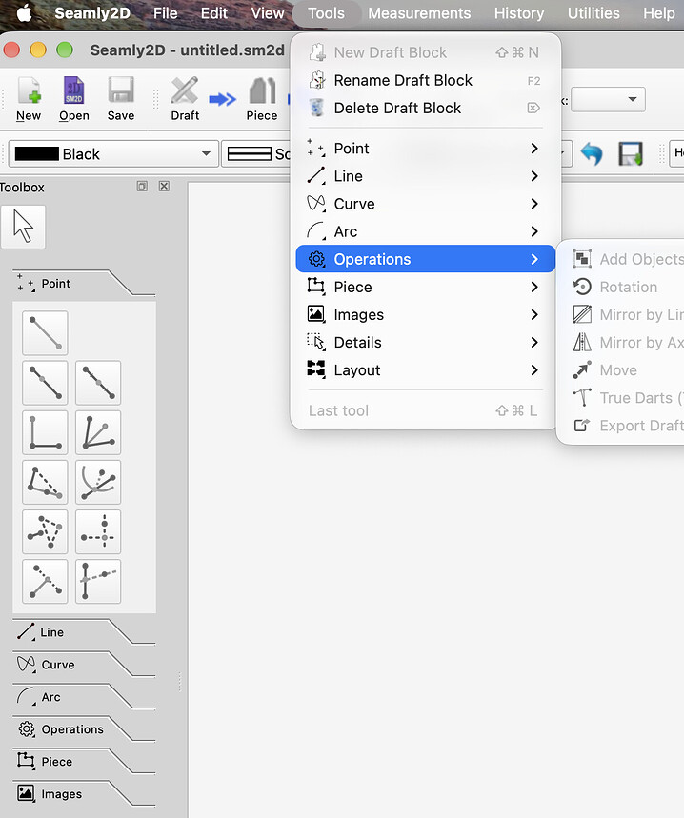Screen dimensions: 684x818
Task: Select Point intersect line and perpendicular tool
Action: [45, 581]
